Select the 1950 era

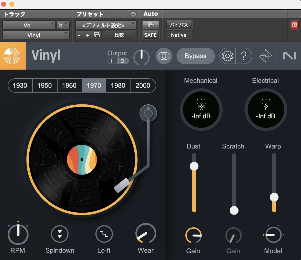tap(44, 85)
